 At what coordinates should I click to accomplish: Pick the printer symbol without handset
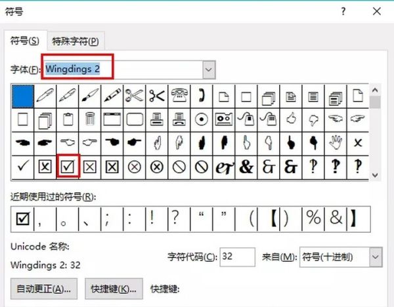coord(157,120)
